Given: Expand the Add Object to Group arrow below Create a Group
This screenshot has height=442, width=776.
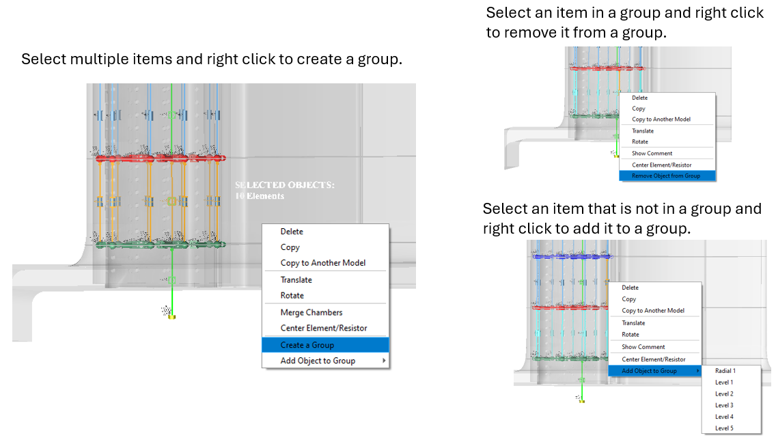Looking at the screenshot, I should (383, 361).
